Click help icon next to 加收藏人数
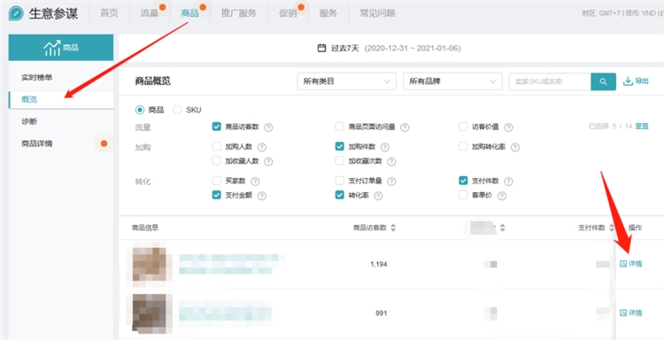 pos(268,161)
